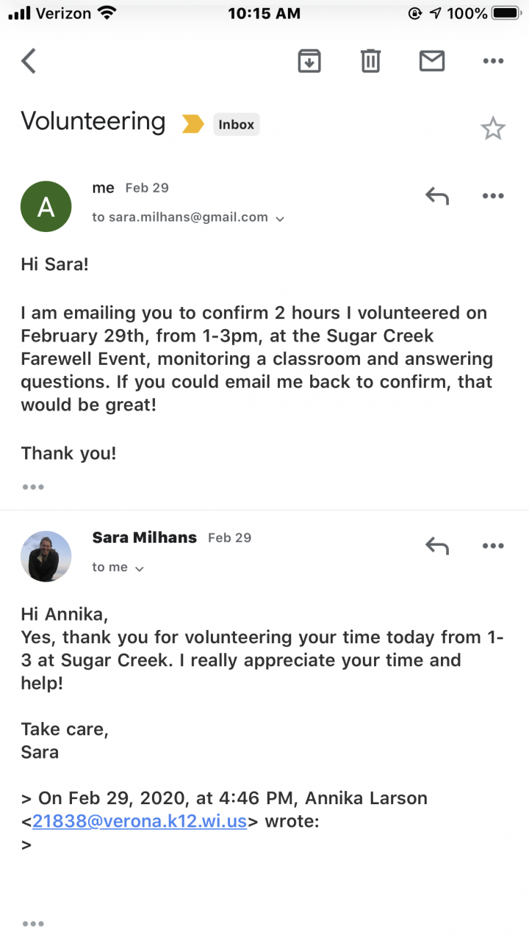The image size is (529, 940).
Task: Open the 21838@verona.k12.wi.us email link
Action: pos(139,821)
